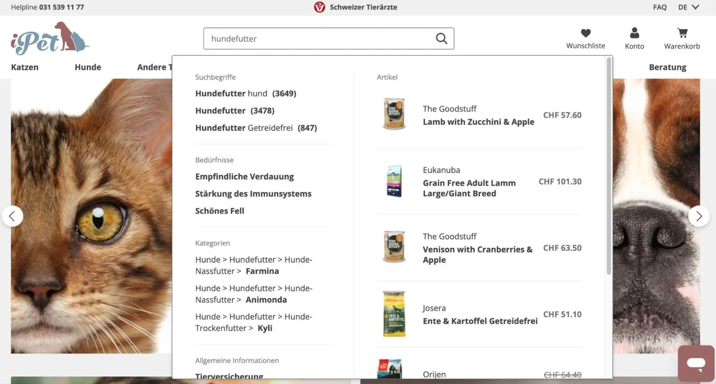Click Eukanuba Grain Free product image
This screenshot has height=384, width=716.
click(x=394, y=180)
